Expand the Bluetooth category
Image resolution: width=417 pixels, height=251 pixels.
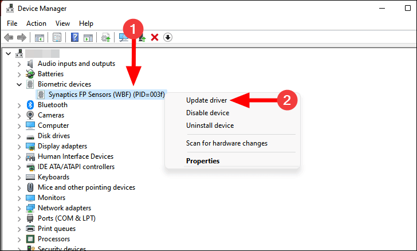tap(19, 105)
